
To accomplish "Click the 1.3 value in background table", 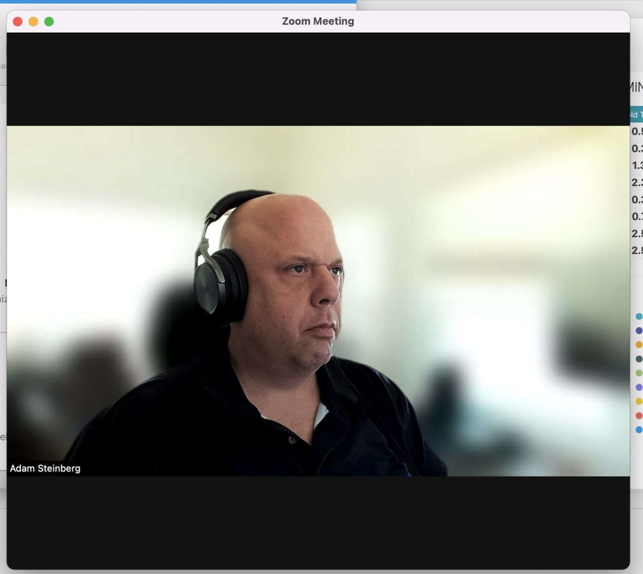I will pyautogui.click(x=637, y=165).
